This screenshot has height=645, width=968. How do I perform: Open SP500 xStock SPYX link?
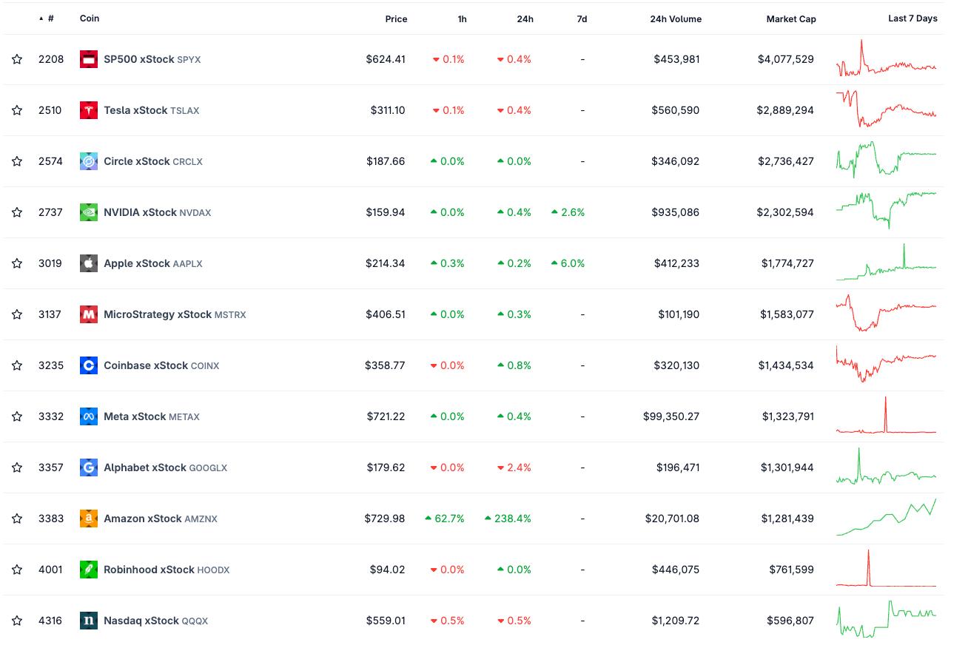(152, 59)
